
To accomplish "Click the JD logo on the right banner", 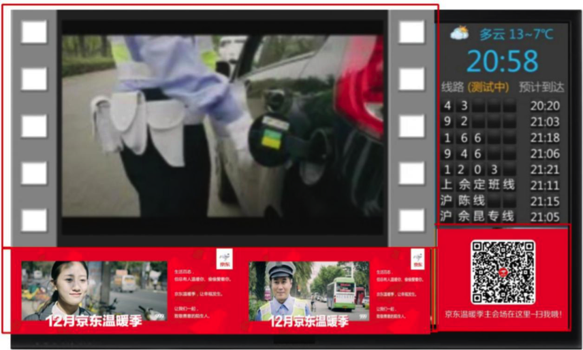I will (x=417, y=258).
